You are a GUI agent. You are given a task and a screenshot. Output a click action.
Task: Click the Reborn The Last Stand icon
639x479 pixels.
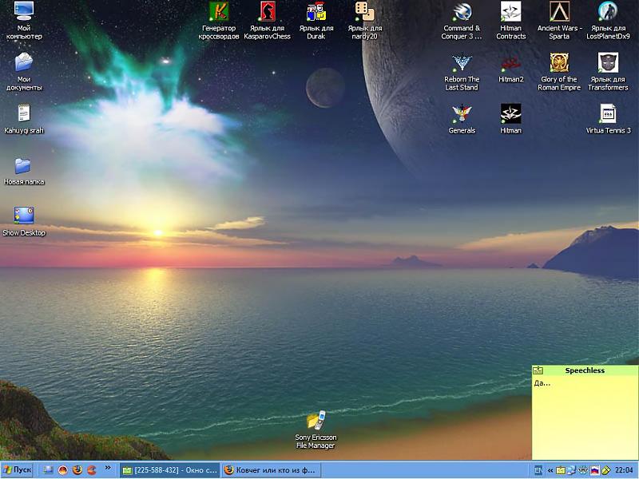pos(462,63)
